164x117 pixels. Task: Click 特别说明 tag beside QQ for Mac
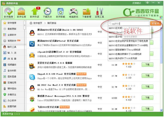tap(81, 85)
